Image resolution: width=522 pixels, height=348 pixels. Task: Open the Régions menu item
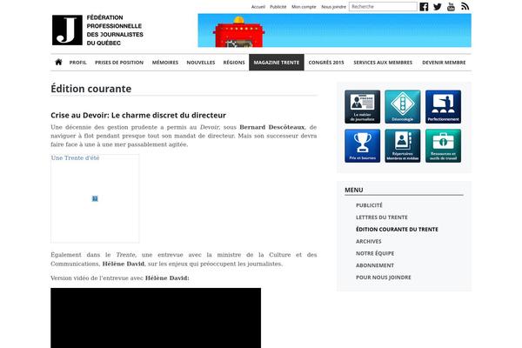[234, 63]
